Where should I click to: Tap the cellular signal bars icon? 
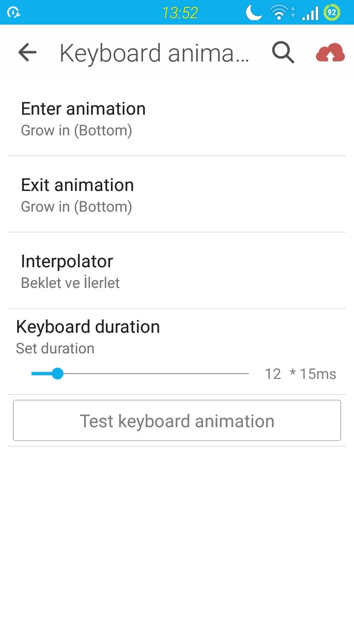[310, 13]
